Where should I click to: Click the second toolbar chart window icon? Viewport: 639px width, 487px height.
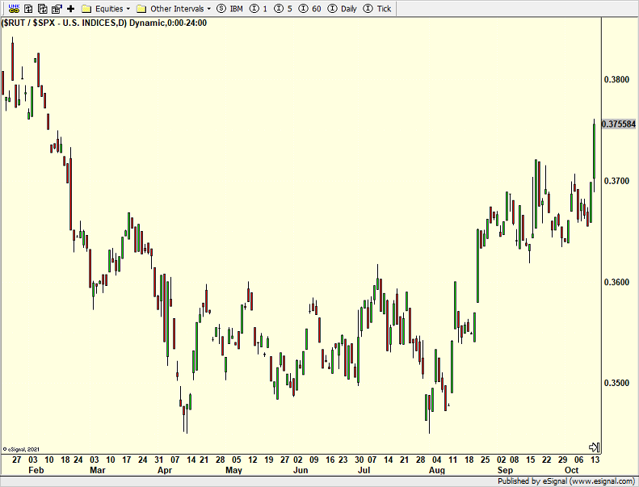(x=27, y=8)
